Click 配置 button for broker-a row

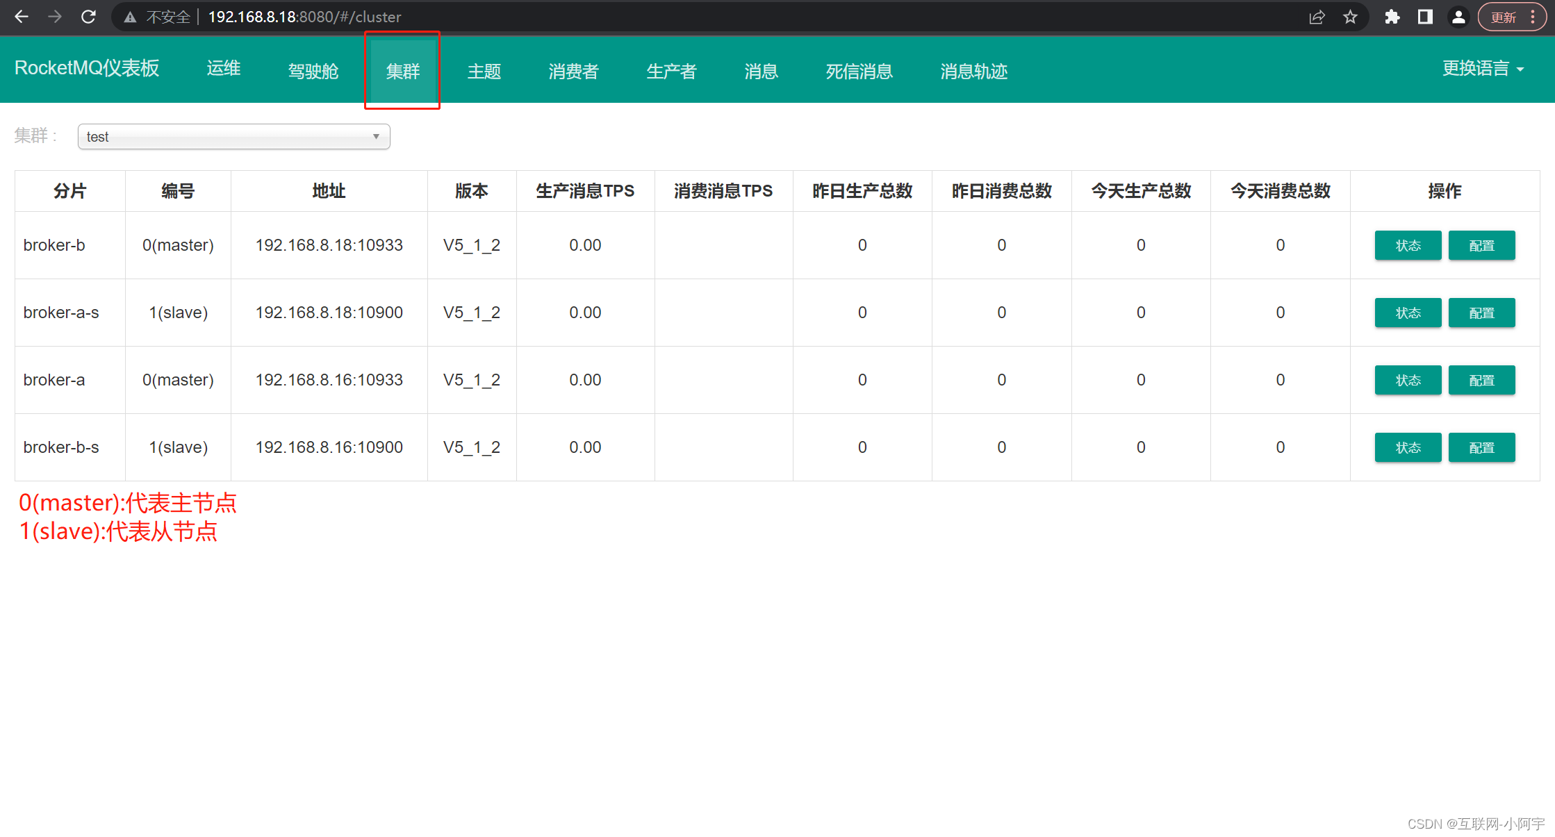coord(1482,381)
